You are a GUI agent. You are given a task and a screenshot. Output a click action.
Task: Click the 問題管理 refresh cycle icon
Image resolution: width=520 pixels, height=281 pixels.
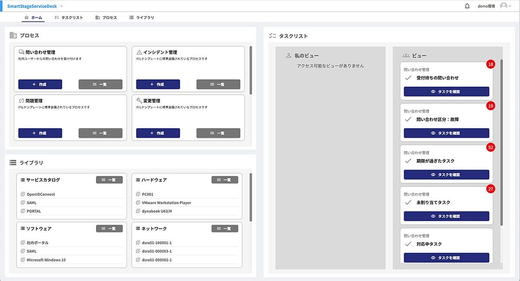click(x=21, y=100)
